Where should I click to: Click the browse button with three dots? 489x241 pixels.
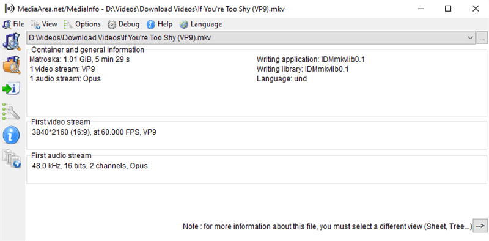(482, 38)
